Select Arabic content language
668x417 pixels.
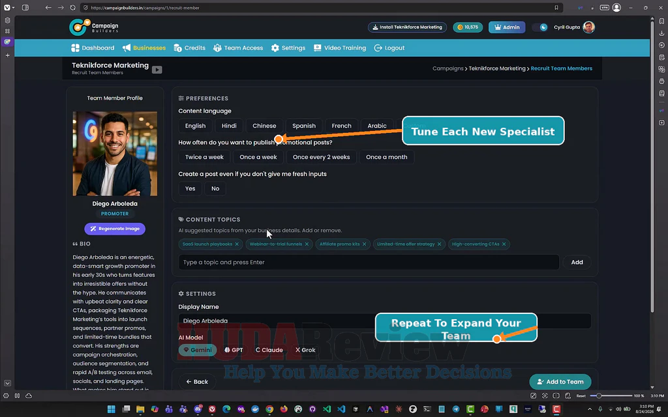pyautogui.click(x=377, y=126)
